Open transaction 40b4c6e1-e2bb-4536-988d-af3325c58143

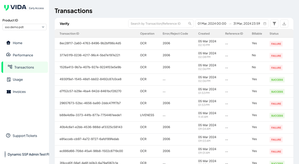(x=91, y=127)
